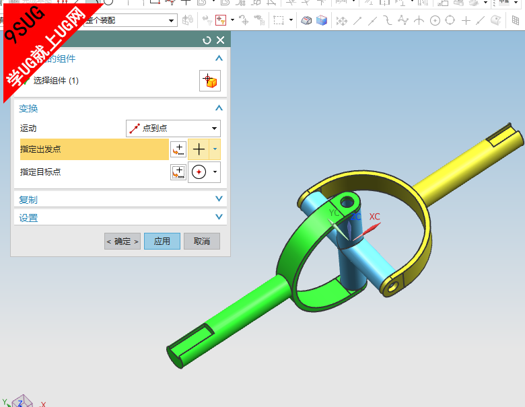Reset the Move Component dialog
This screenshot has width=525, height=407.
tap(207, 40)
